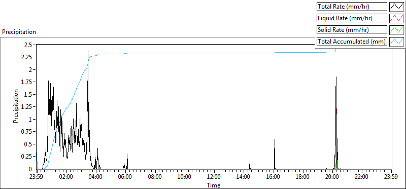
Task: Click the Precipitation chart caption above plot
Action: click(19, 32)
